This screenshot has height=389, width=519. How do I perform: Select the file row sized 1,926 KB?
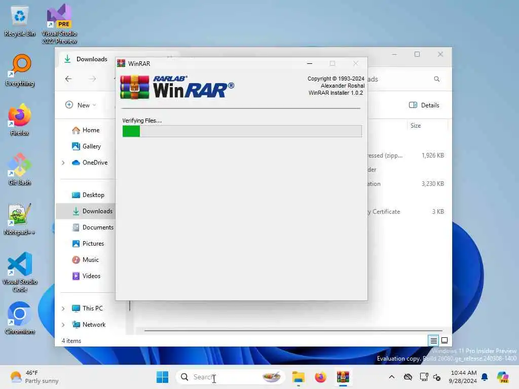[407, 155]
